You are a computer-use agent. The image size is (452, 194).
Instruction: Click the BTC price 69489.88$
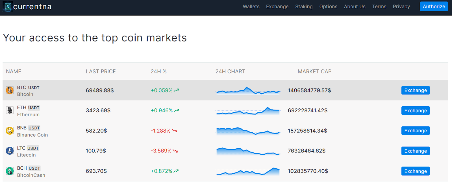pos(100,90)
